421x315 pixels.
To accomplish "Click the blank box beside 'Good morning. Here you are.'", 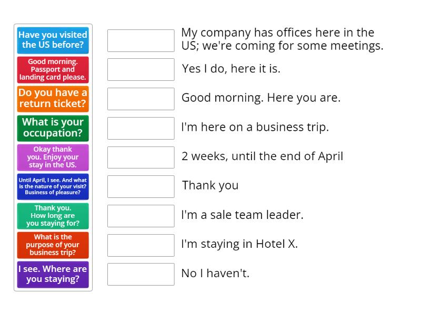I will coord(141,99).
